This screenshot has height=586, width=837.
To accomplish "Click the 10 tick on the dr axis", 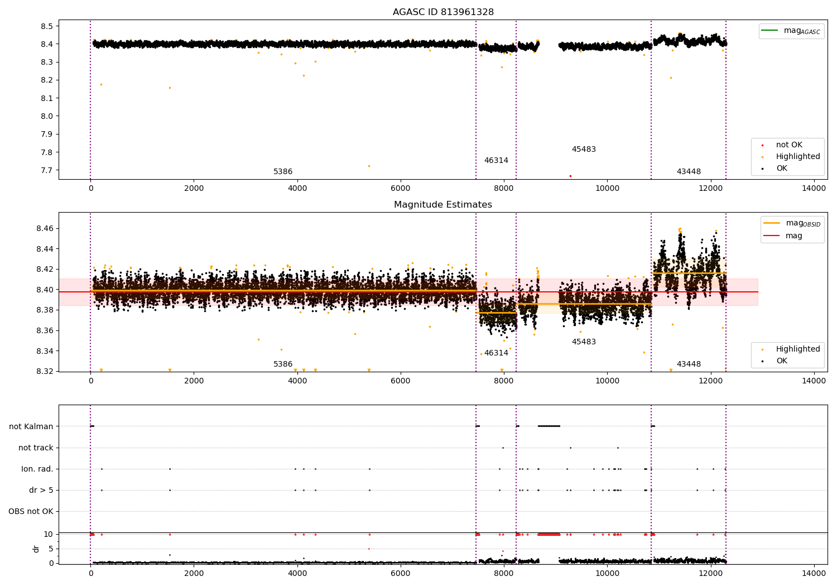I will click(49, 534).
